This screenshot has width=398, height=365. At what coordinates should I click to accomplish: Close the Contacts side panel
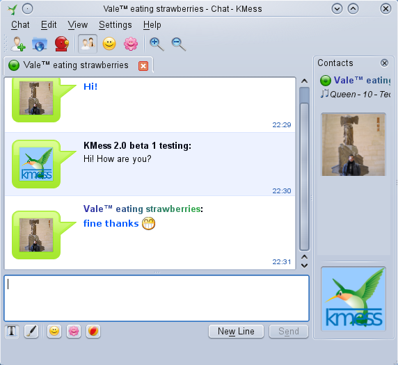click(384, 63)
